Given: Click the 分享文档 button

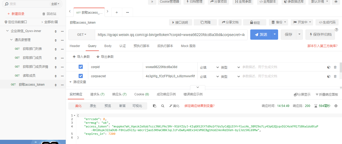Looking at the screenshot, I should point(230,22).
